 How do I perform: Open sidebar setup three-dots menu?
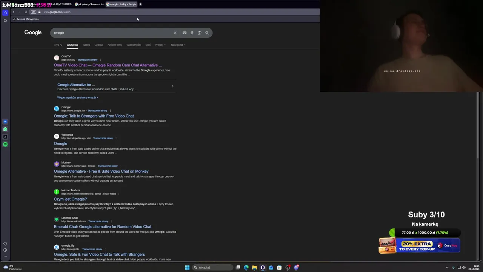5,256
